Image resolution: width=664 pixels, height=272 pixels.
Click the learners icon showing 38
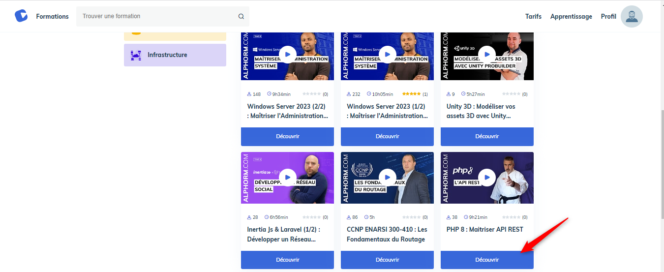point(449,217)
